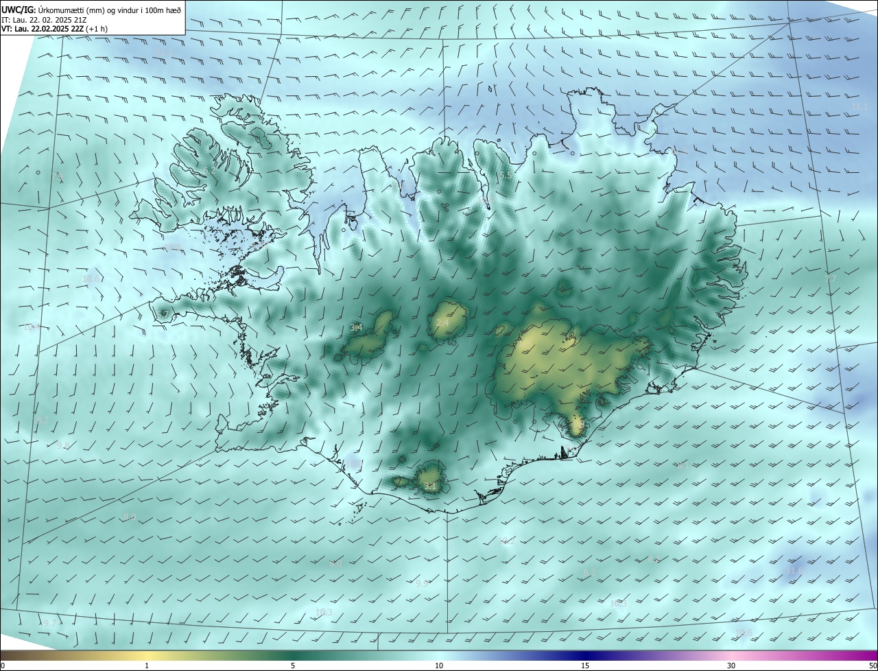This screenshot has width=878, height=671.
Task: Click the 10.2 value south of the coast
Action: [507, 541]
